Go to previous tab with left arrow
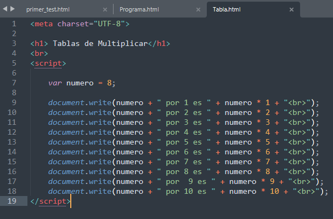 [5, 9]
